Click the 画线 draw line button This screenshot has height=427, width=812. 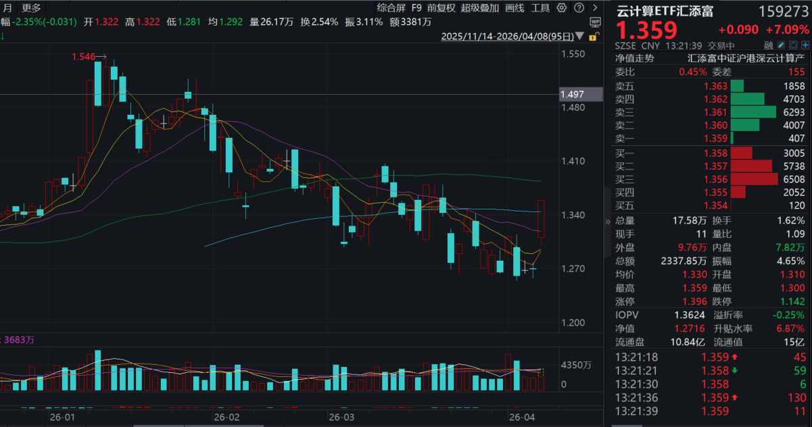coord(515,8)
